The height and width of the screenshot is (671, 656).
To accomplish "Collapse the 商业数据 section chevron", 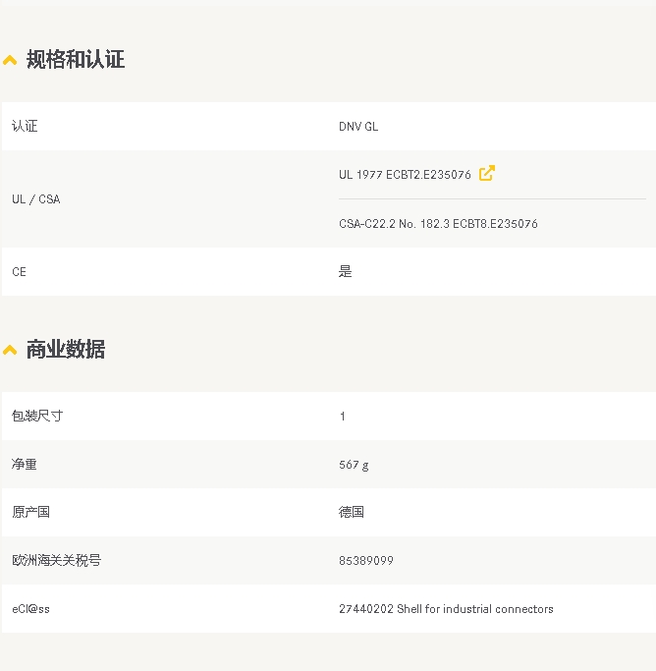I will pos(10,351).
